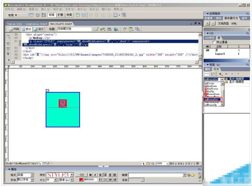This screenshot has width=252, height=186.
Task: Toggle the eye visibility for layer 夏
Action: pos(208,50)
